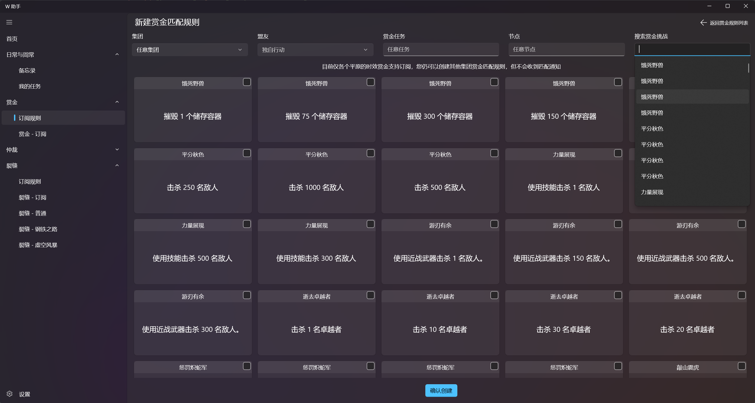Collapse the 日常与周常 sidebar section chevron
Viewport: 755px width, 403px height.
pos(117,54)
